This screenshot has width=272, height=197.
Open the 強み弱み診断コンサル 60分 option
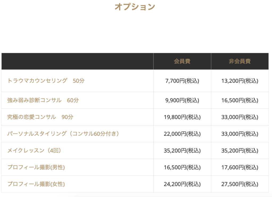point(43,100)
